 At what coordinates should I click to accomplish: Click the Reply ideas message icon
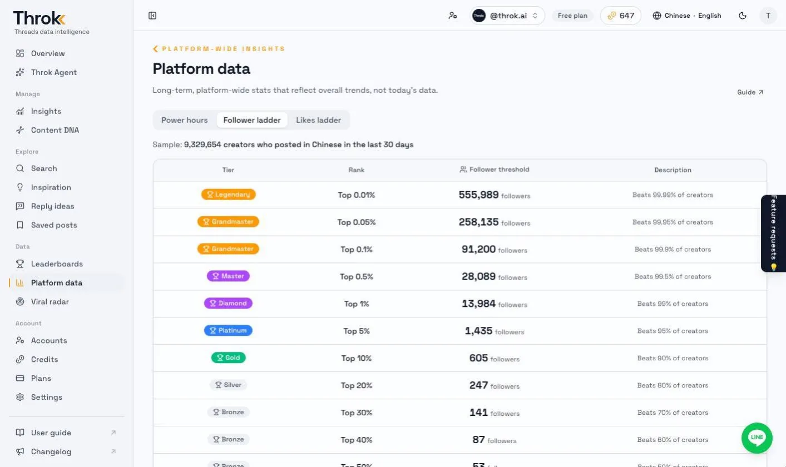pos(20,206)
